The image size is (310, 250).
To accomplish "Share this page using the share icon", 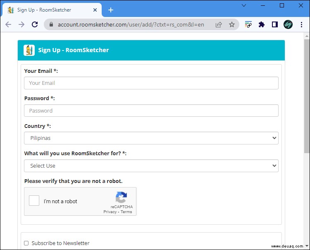I will [x=219, y=24].
